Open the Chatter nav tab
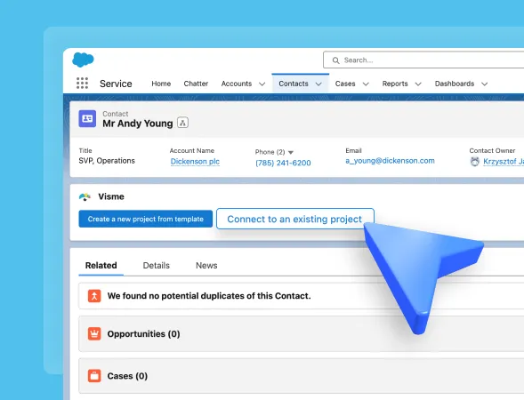The image size is (524, 400). click(196, 84)
